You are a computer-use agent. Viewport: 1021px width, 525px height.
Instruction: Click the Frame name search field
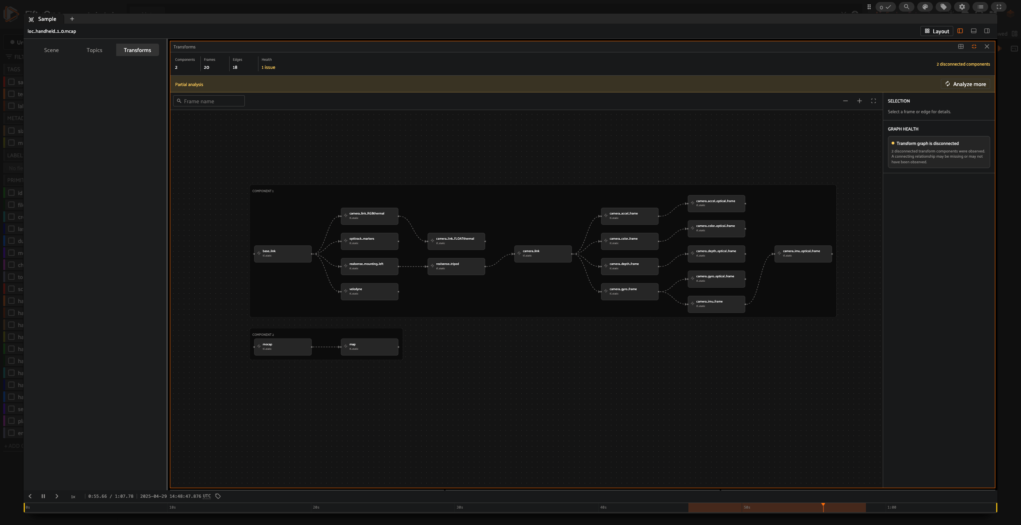(209, 101)
